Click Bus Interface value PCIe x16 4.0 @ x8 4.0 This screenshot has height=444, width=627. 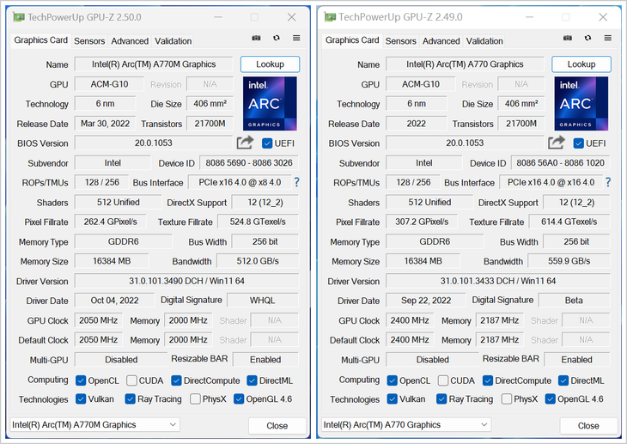240,182
